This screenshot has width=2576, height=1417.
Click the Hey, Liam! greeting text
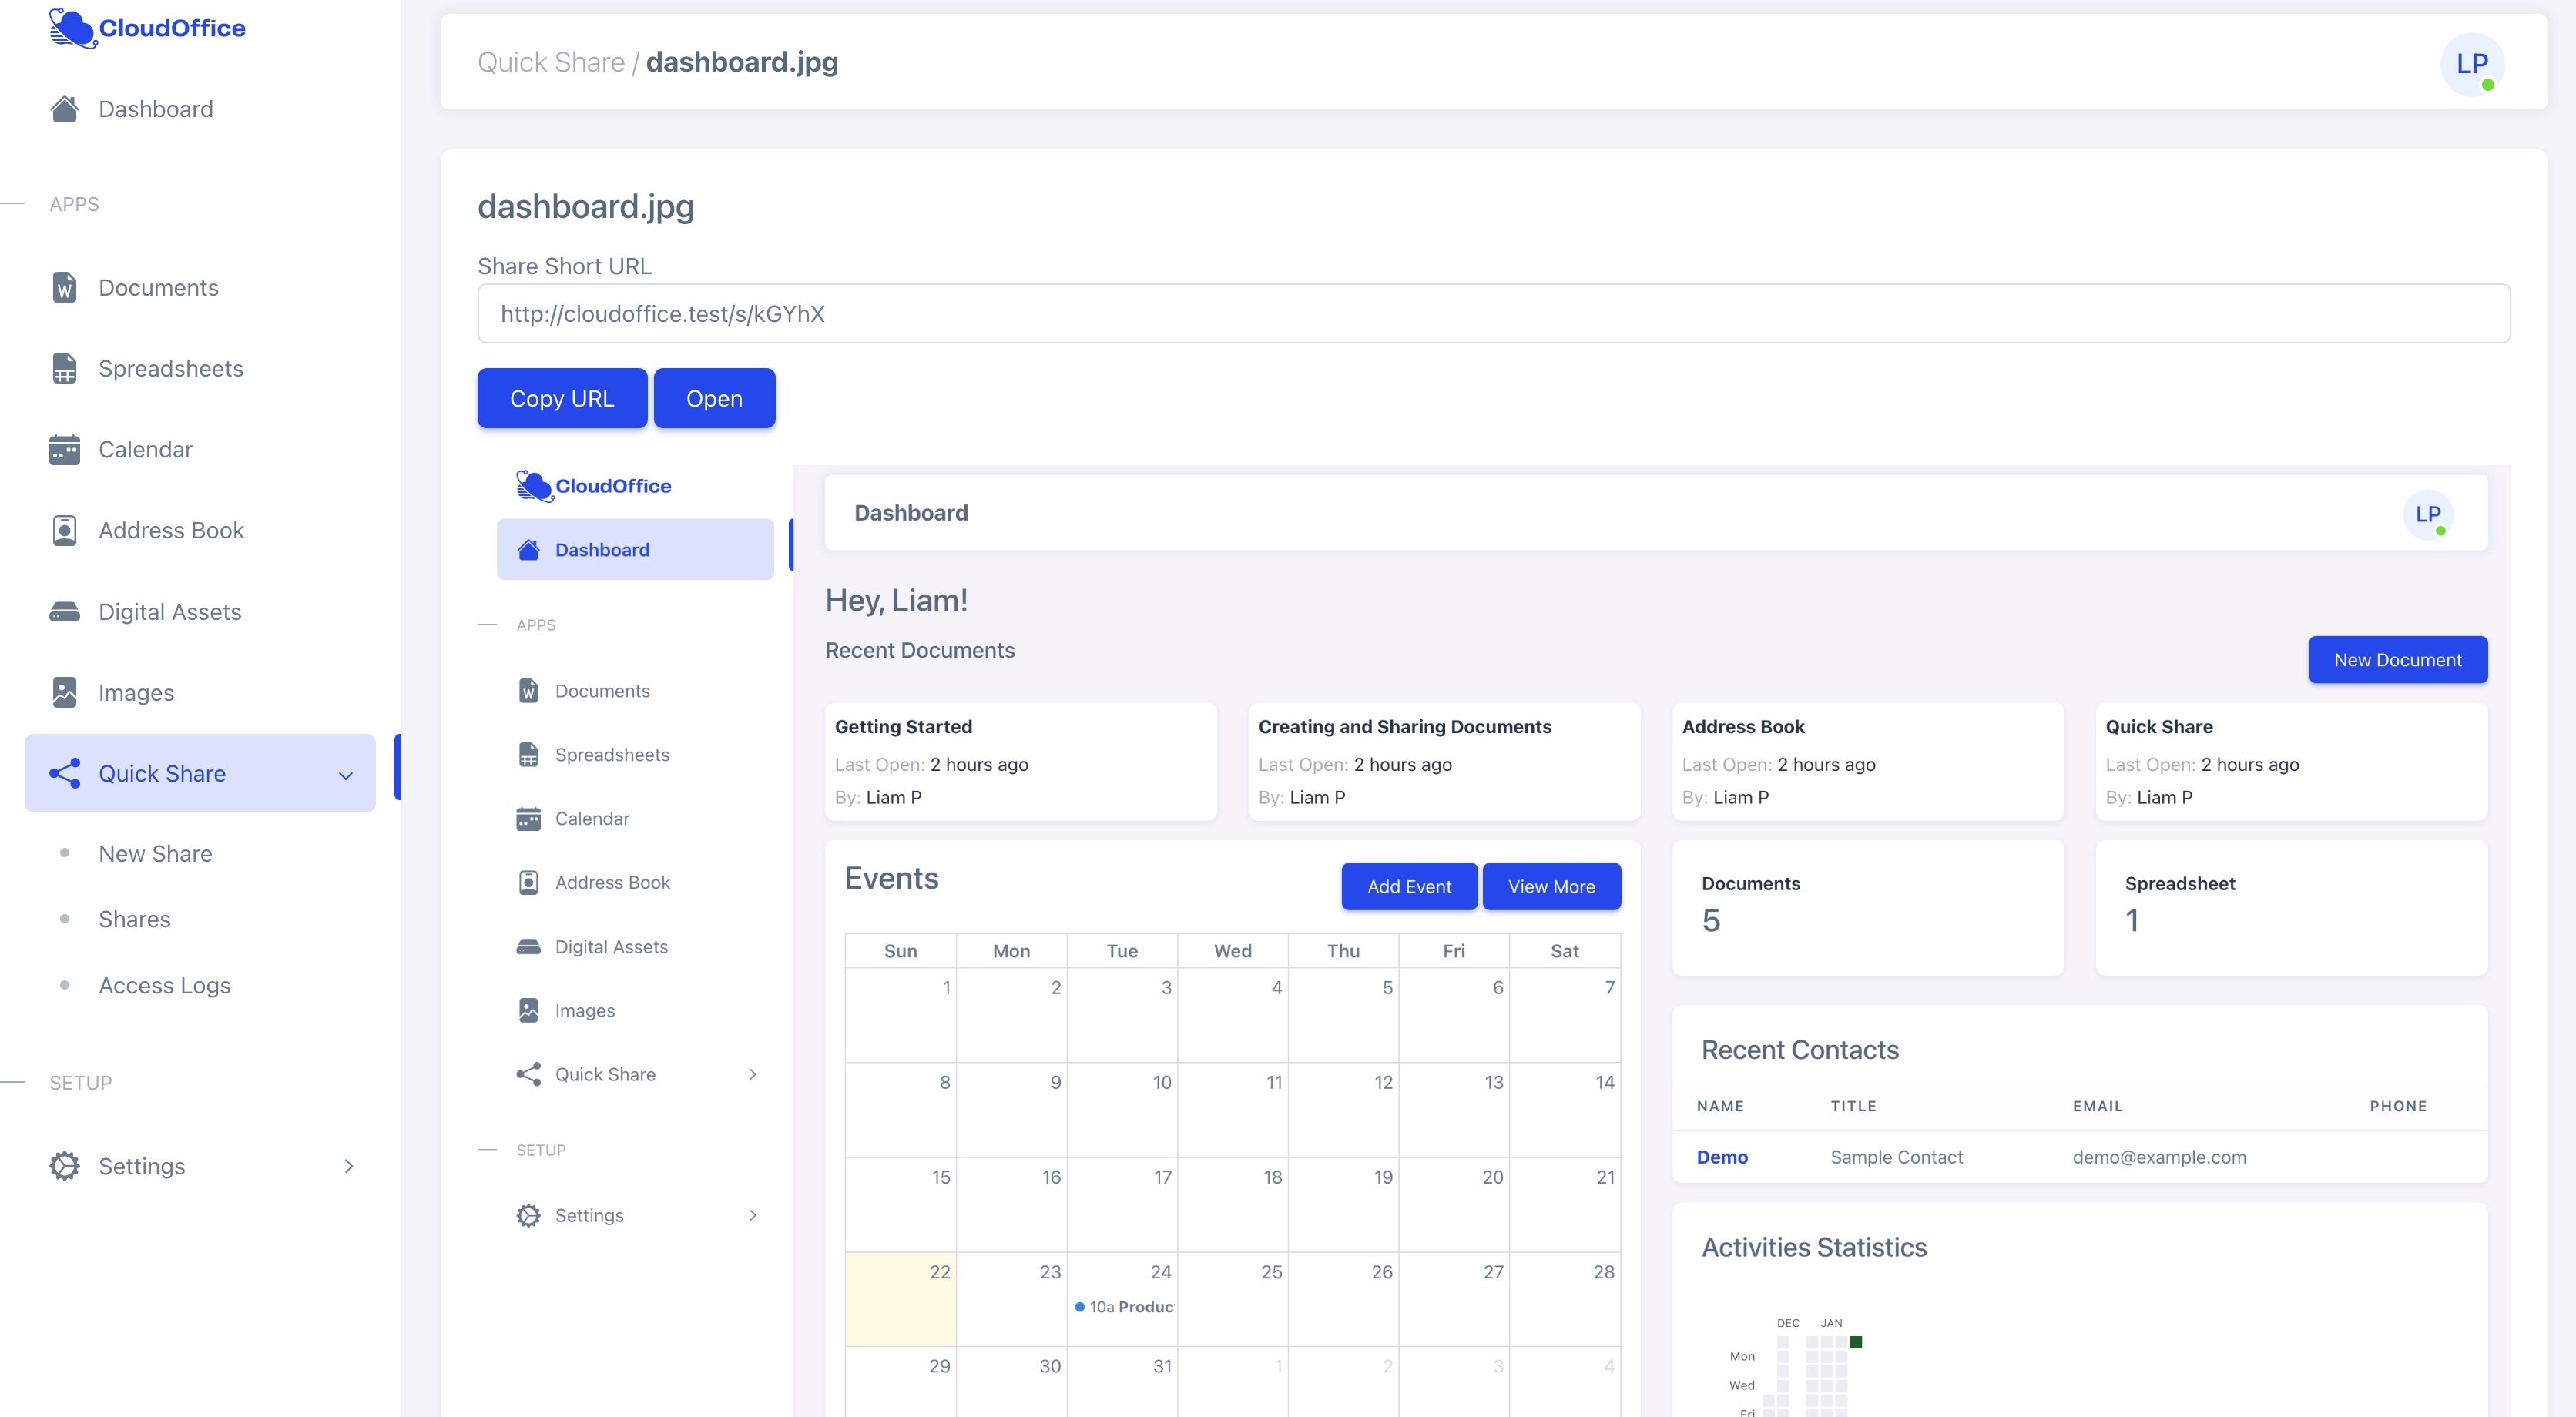[x=896, y=600]
